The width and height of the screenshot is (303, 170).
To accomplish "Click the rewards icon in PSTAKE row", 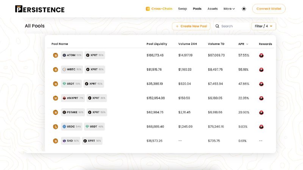I will 261,113.
